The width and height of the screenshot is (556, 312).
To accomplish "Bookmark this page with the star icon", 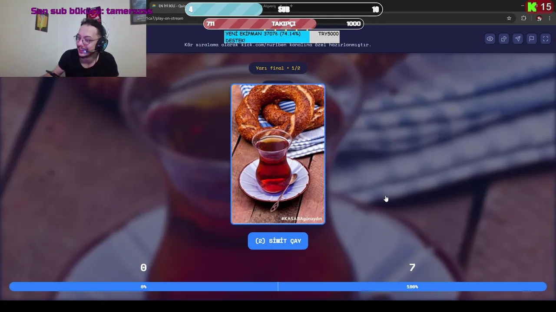I will (509, 18).
